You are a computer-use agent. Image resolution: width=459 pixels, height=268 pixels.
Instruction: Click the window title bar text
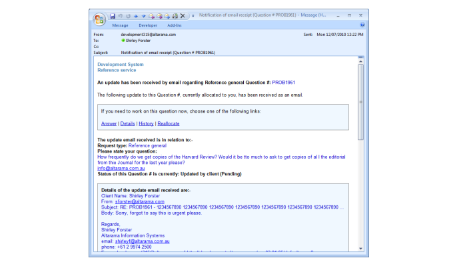tap(262, 15)
